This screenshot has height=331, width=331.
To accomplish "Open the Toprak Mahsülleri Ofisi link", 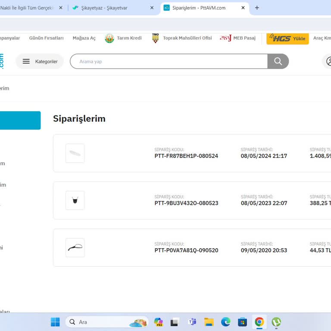I will coord(187,38).
